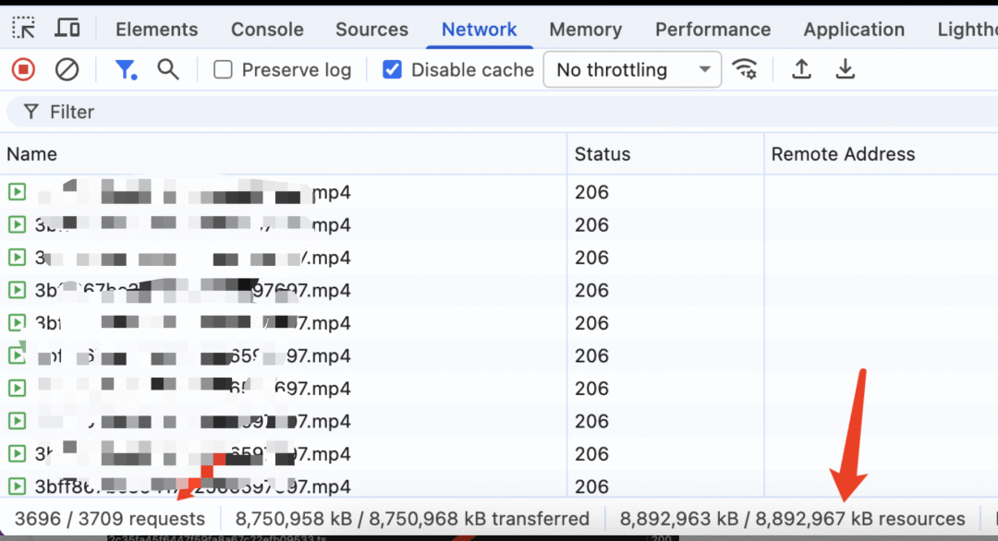Switch to the Application tab

point(854,30)
